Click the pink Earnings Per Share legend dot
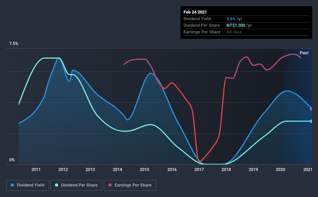 click(x=110, y=185)
